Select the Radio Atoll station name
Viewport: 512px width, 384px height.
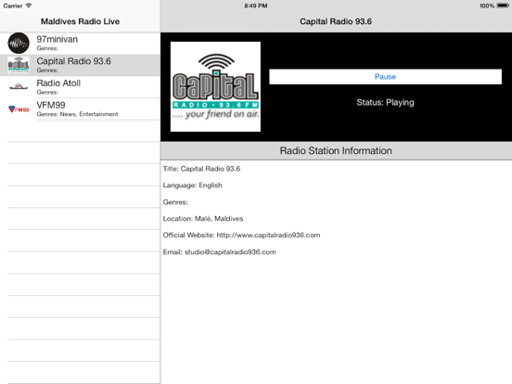pyautogui.click(x=58, y=83)
